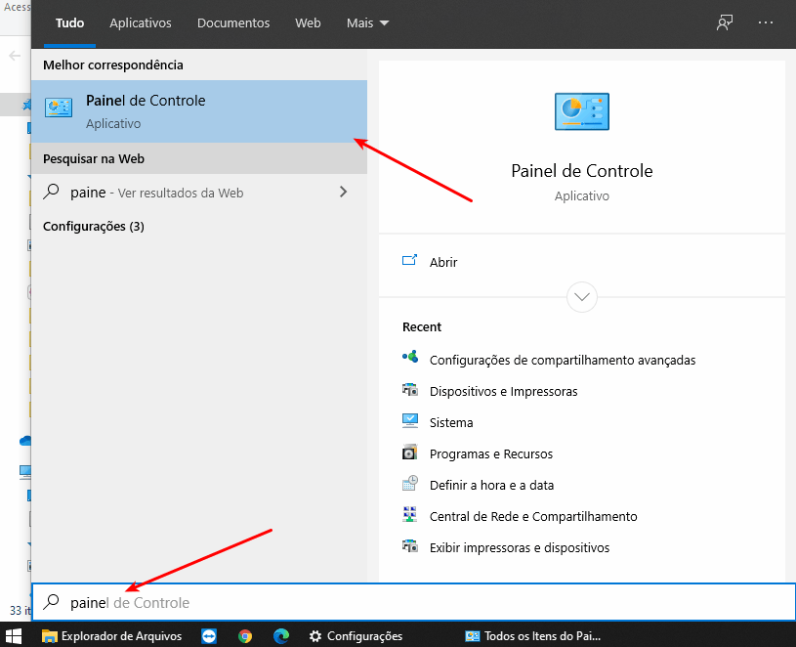This screenshot has height=647, width=796.
Task: Click the magnifier icon beside 'paine' web result
Action: click(51, 192)
